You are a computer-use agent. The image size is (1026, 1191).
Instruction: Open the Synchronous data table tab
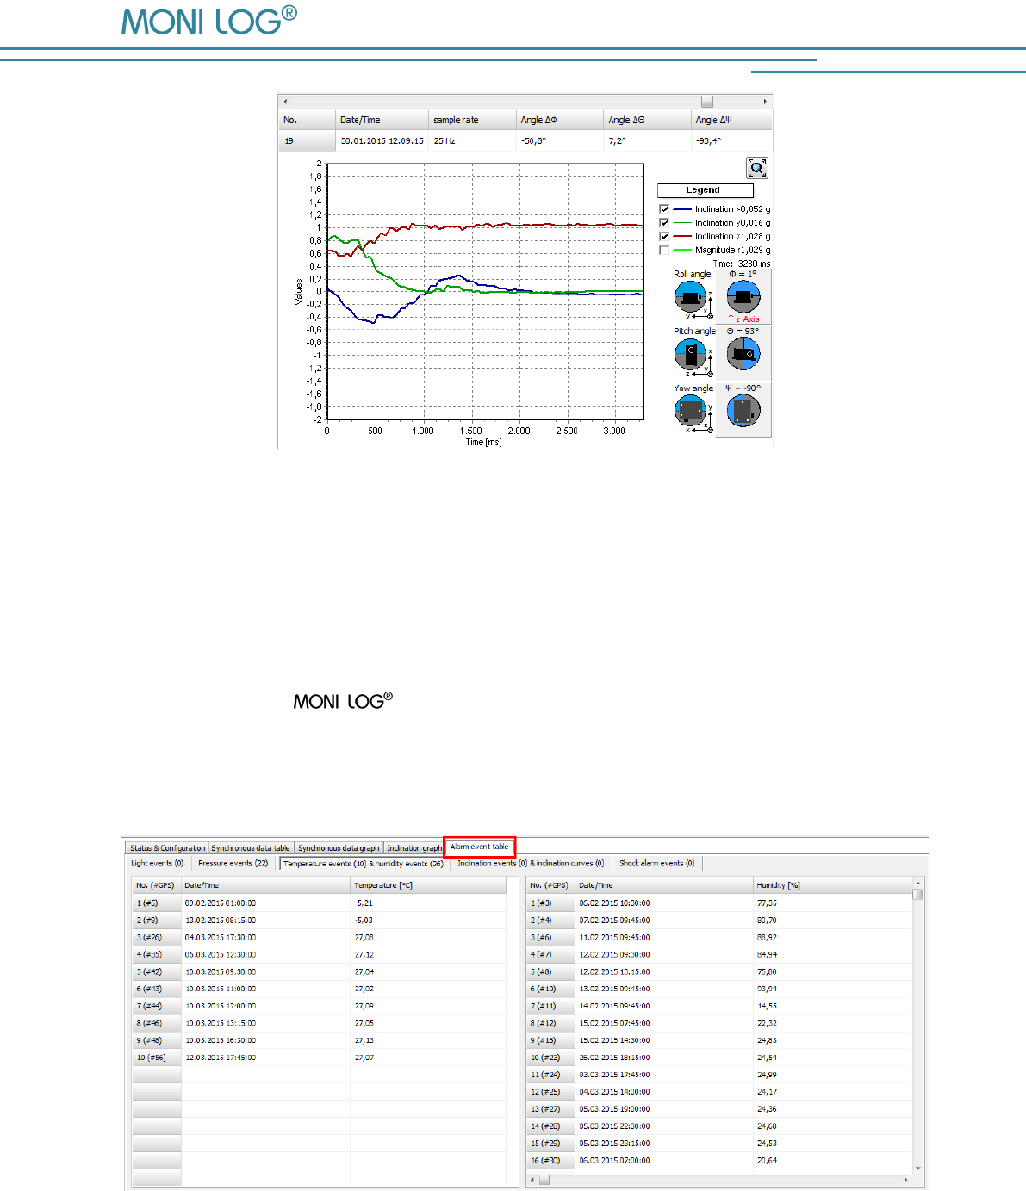click(x=251, y=848)
